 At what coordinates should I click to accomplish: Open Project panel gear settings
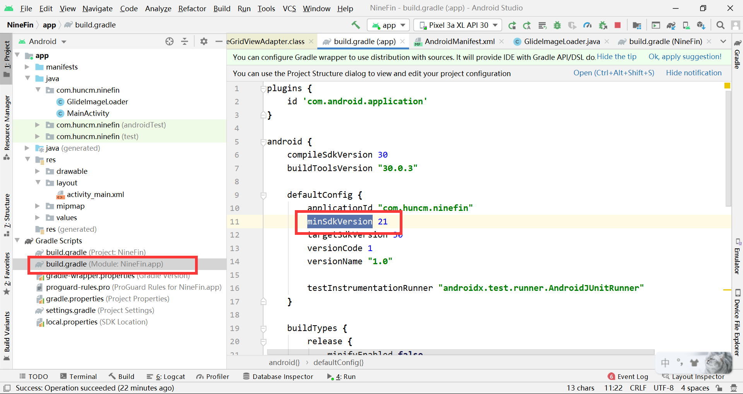pyautogui.click(x=204, y=41)
